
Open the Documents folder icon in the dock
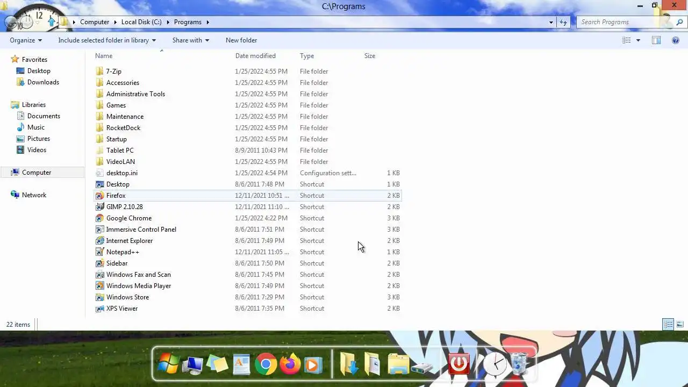(x=372, y=364)
